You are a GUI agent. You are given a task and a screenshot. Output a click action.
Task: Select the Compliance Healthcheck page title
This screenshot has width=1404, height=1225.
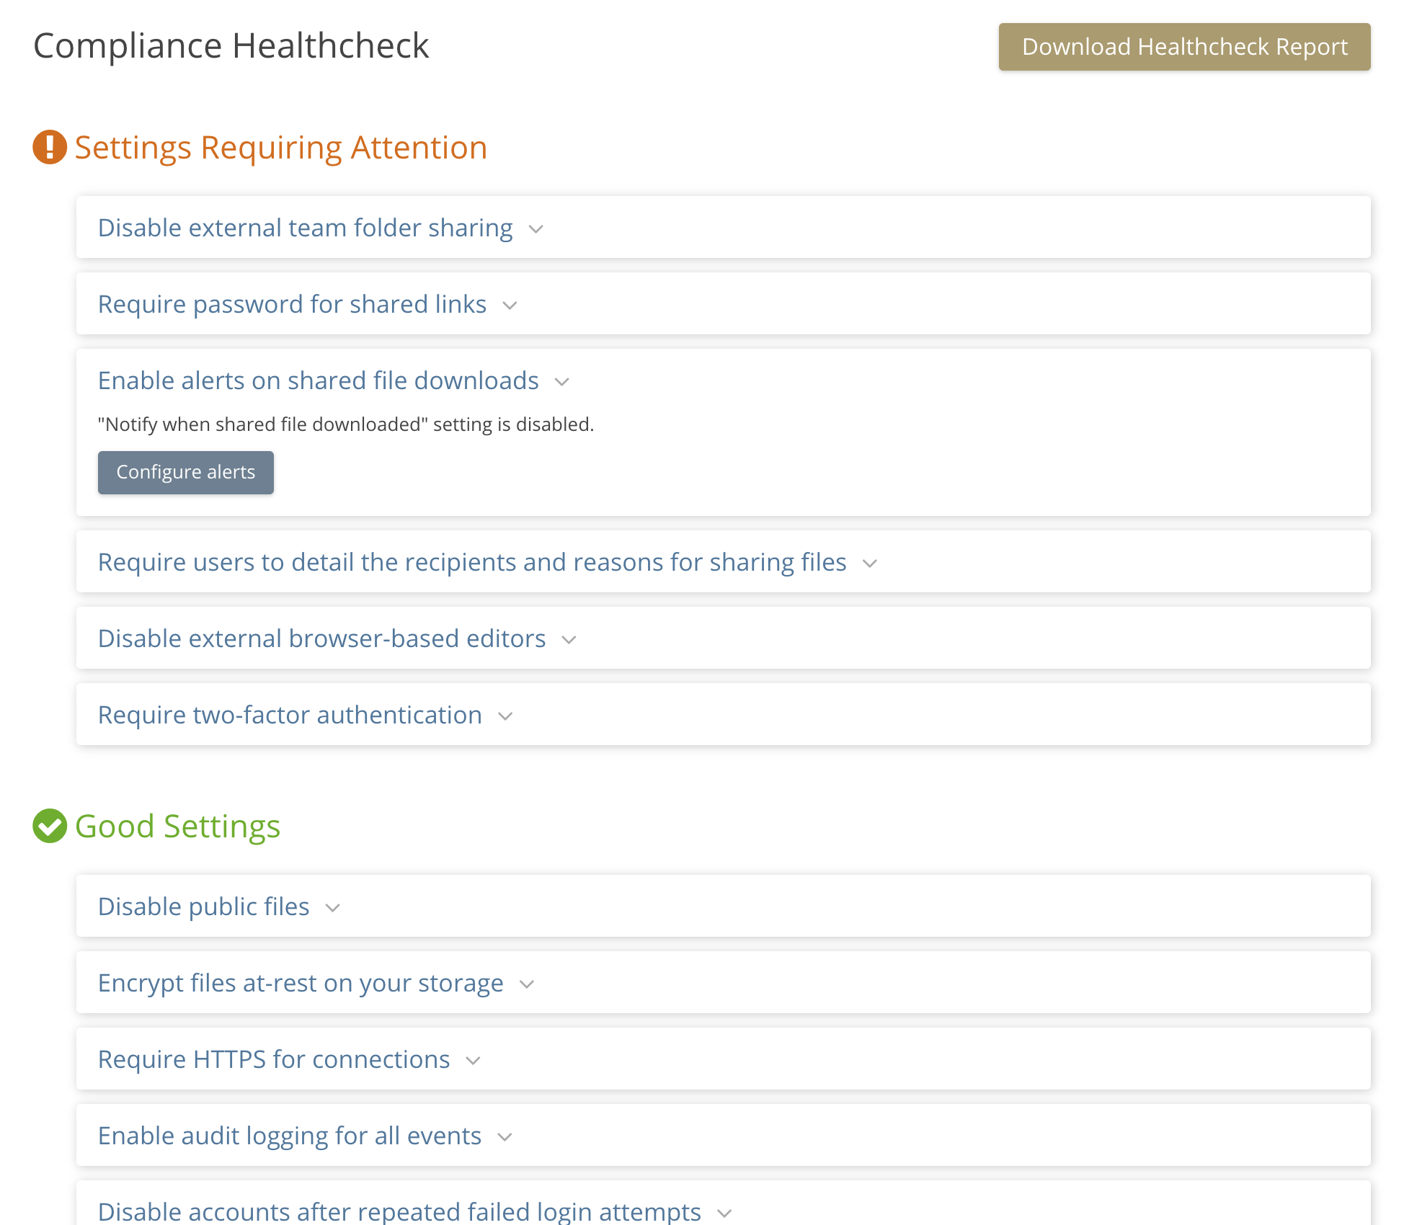[231, 45]
